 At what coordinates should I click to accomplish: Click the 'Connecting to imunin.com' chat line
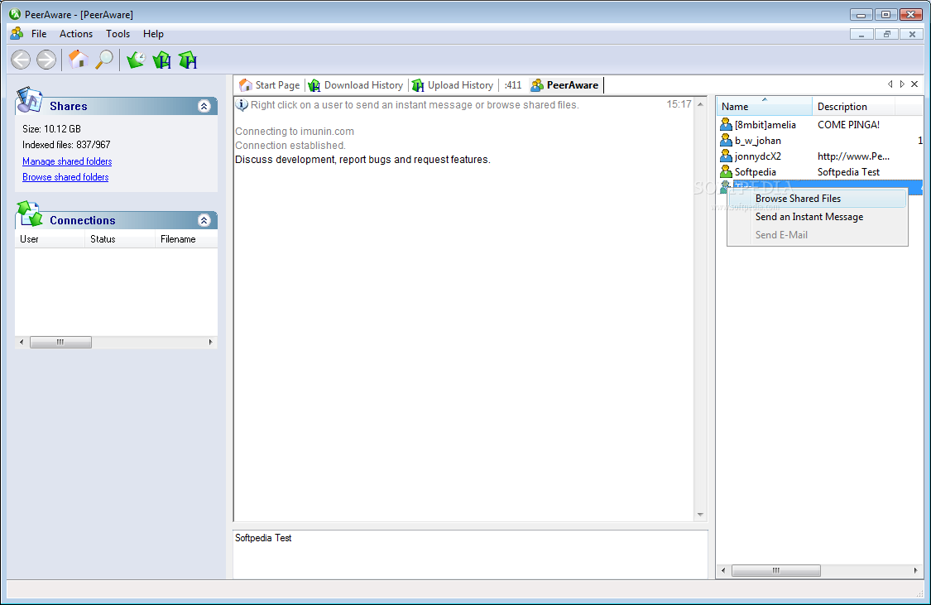point(295,132)
